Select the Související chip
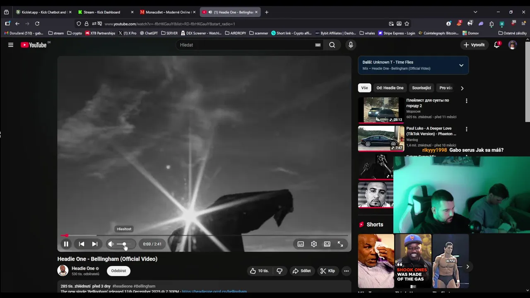 (x=422, y=88)
